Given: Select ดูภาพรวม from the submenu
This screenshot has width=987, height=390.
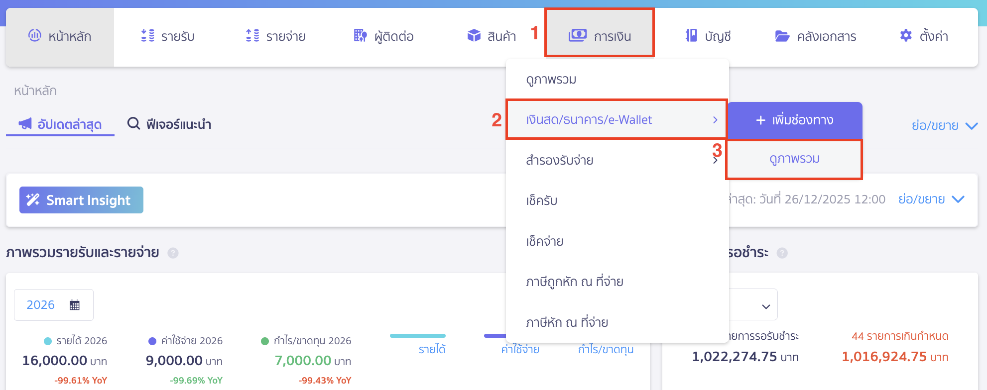Looking at the screenshot, I should (794, 159).
